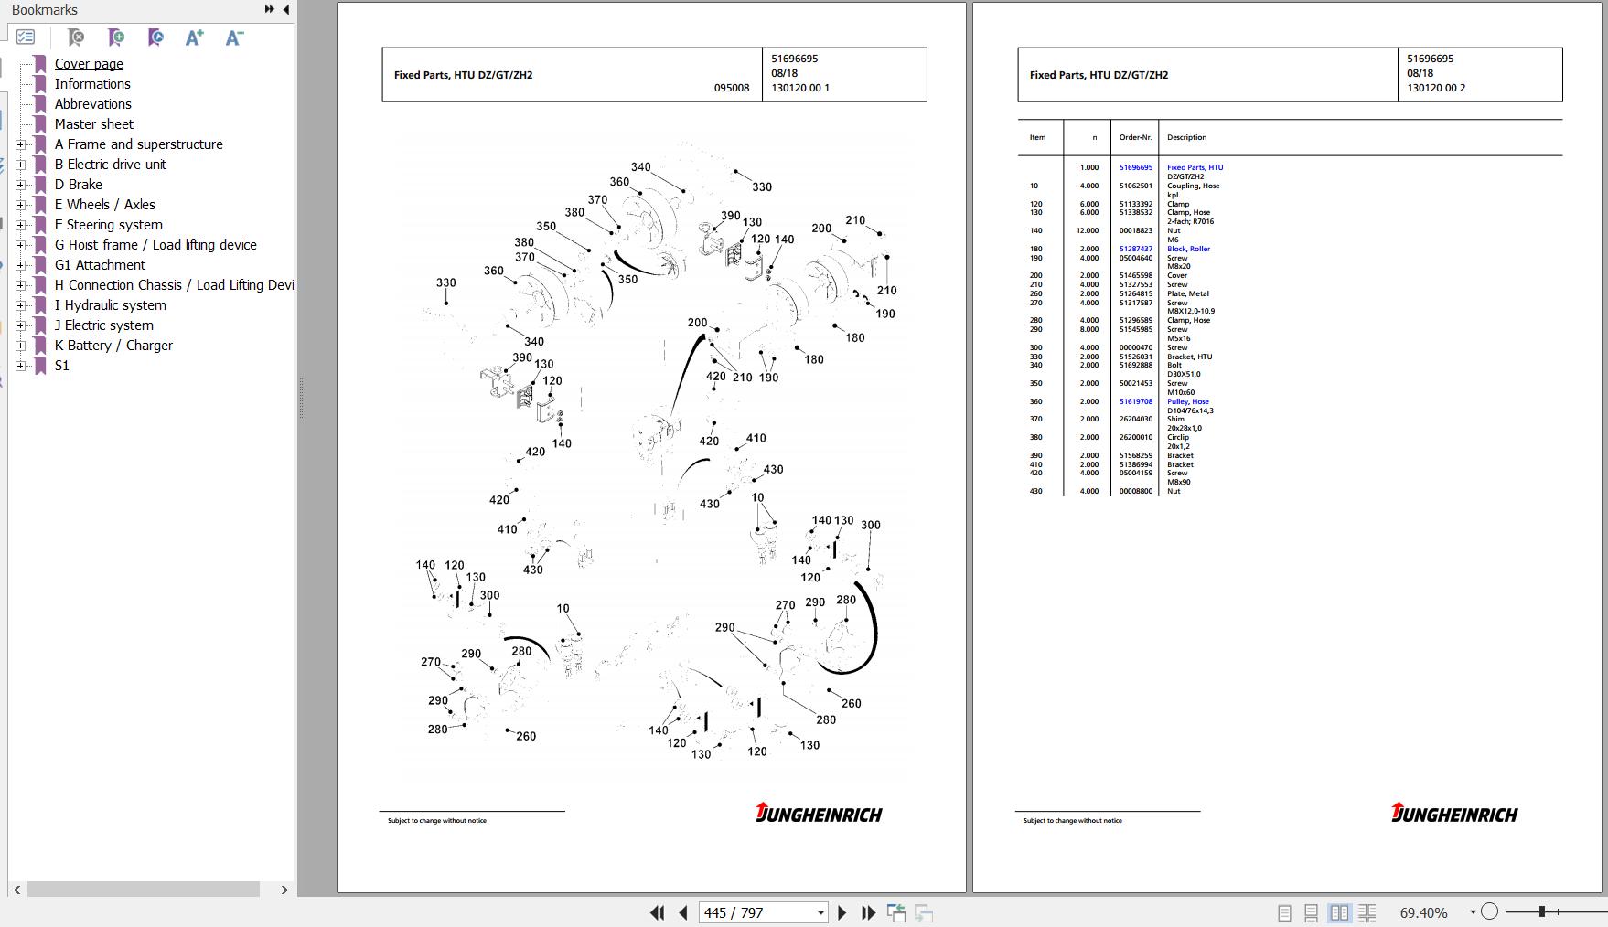Select the A Frame and superstructure bookmark
The width and height of the screenshot is (1608, 927).
click(x=138, y=144)
